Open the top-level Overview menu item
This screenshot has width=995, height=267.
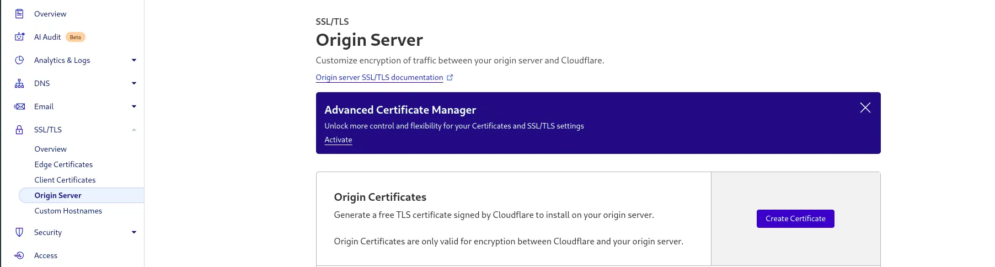(50, 14)
